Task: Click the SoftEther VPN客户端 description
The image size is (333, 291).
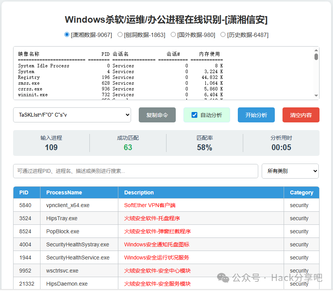Action: tap(150, 205)
